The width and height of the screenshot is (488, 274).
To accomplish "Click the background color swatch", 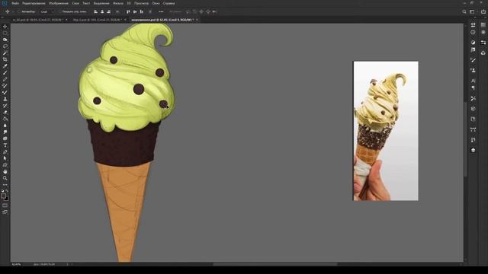I will click(7, 199).
